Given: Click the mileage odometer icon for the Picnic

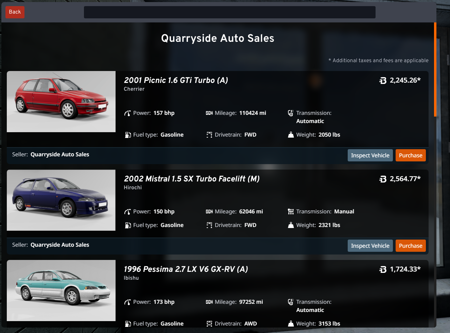Looking at the screenshot, I should coord(209,113).
